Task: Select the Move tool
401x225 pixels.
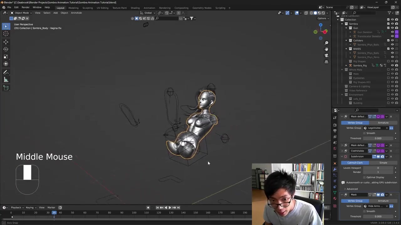Action: point(6,42)
